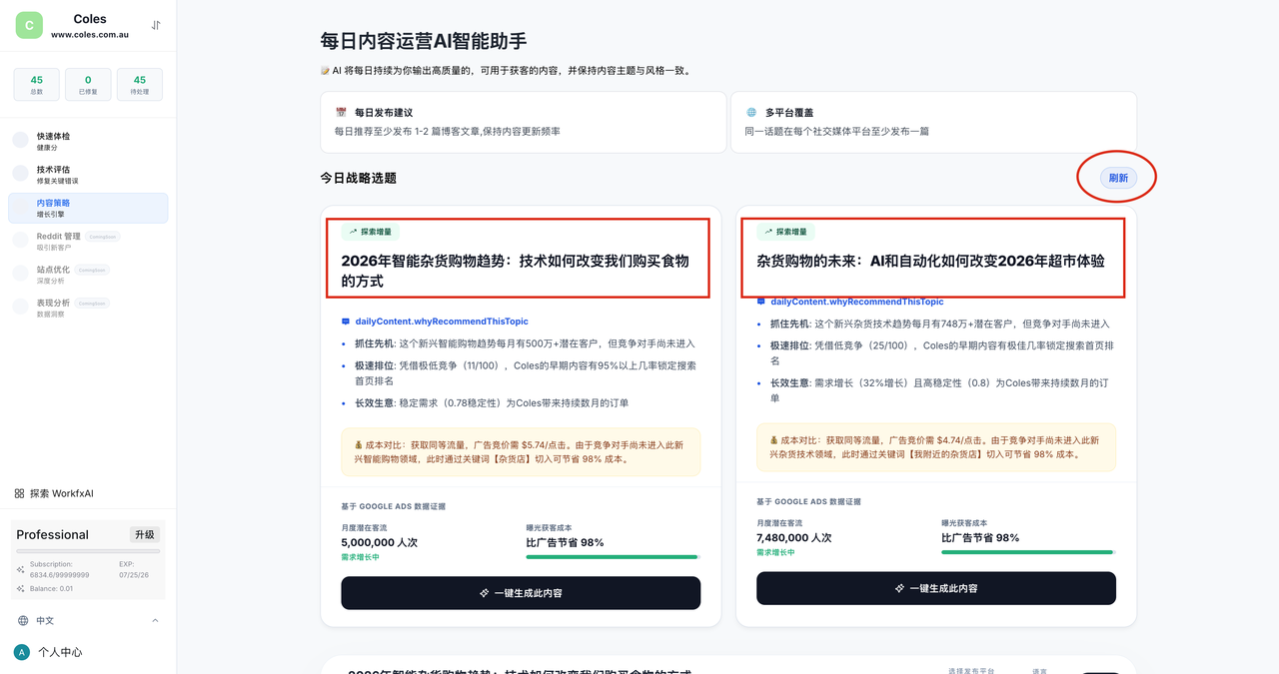This screenshot has height=674, width=1279.
Task: Click the 7,480,000 人次 value
Action: coord(794,537)
